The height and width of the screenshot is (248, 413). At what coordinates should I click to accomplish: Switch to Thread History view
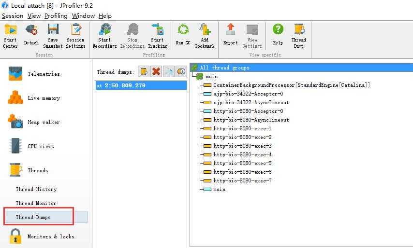[36, 189]
